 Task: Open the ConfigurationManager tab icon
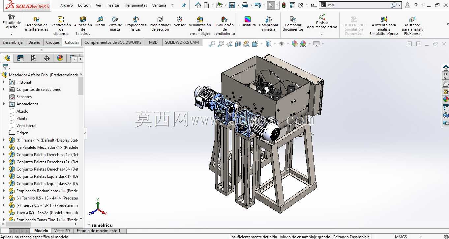click(34, 58)
